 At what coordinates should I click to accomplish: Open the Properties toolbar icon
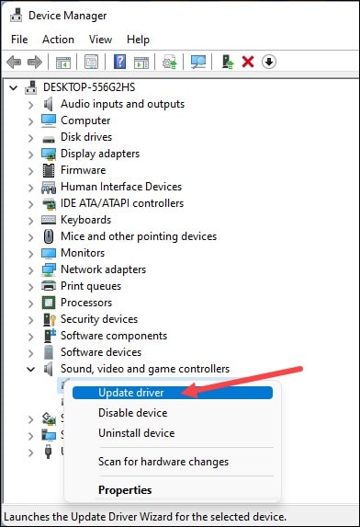pyautogui.click(x=91, y=62)
